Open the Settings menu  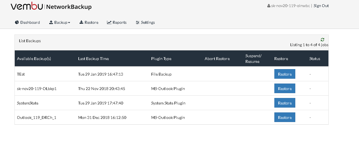click(x=145, y=22)
